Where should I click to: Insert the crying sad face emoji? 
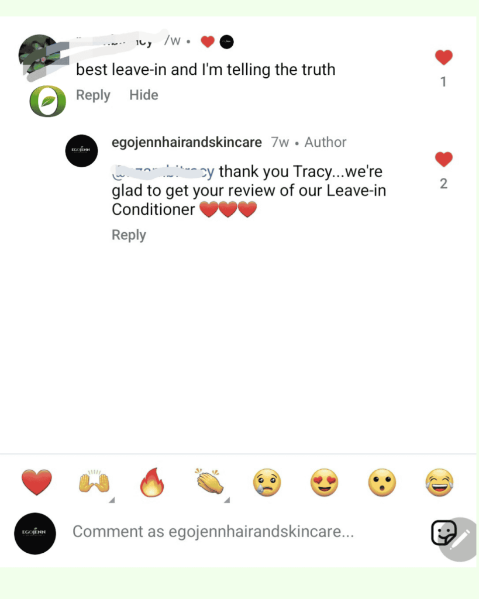[267, 483]
